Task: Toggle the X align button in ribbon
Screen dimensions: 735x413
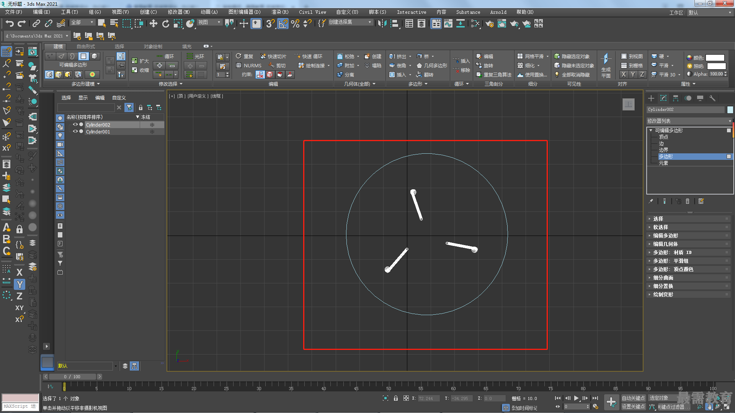Action: [624, 75]
